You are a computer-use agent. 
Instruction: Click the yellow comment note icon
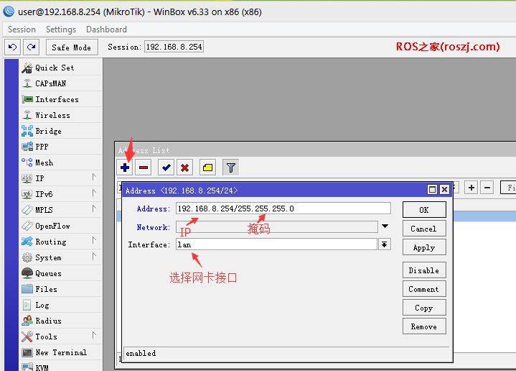click(x=207, y=168)
